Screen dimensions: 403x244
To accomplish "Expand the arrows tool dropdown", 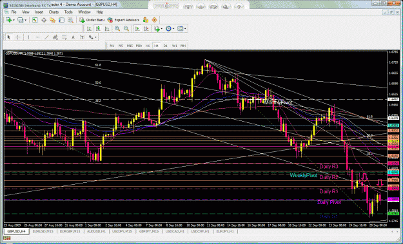I will click(95, 37).
